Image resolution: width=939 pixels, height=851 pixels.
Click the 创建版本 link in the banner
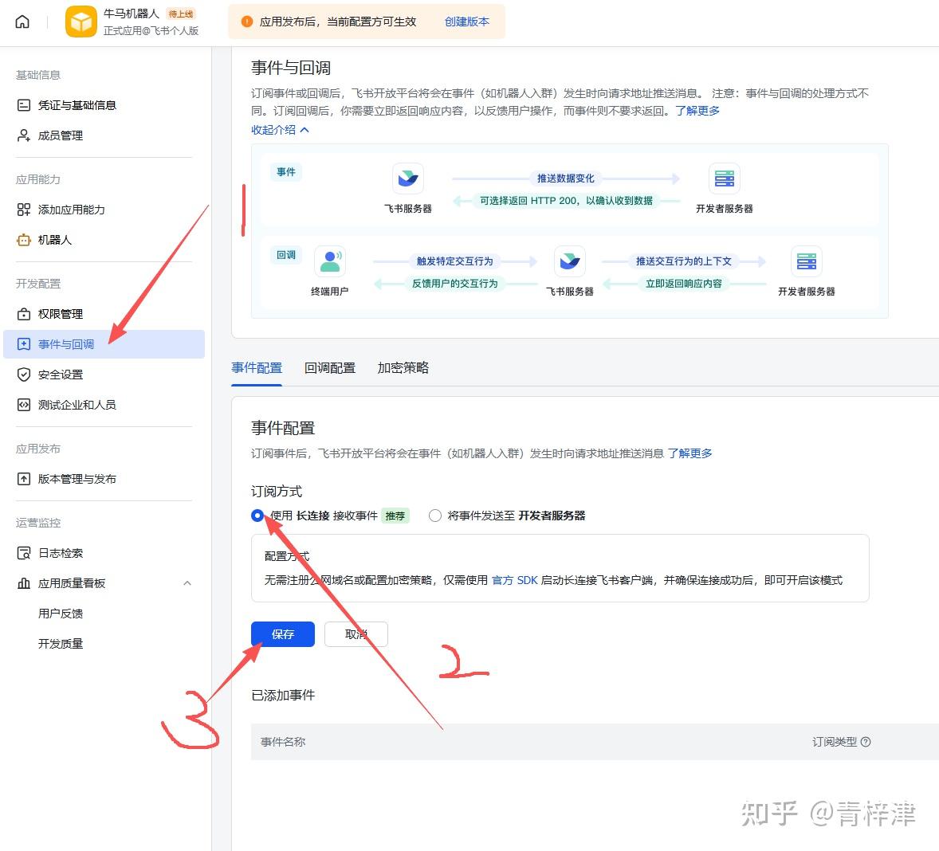click(x=466, y=22)
